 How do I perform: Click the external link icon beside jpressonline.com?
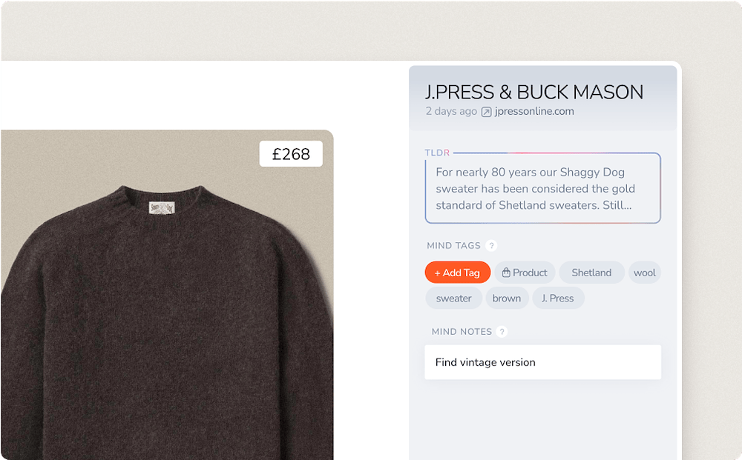tap(487, 112)
